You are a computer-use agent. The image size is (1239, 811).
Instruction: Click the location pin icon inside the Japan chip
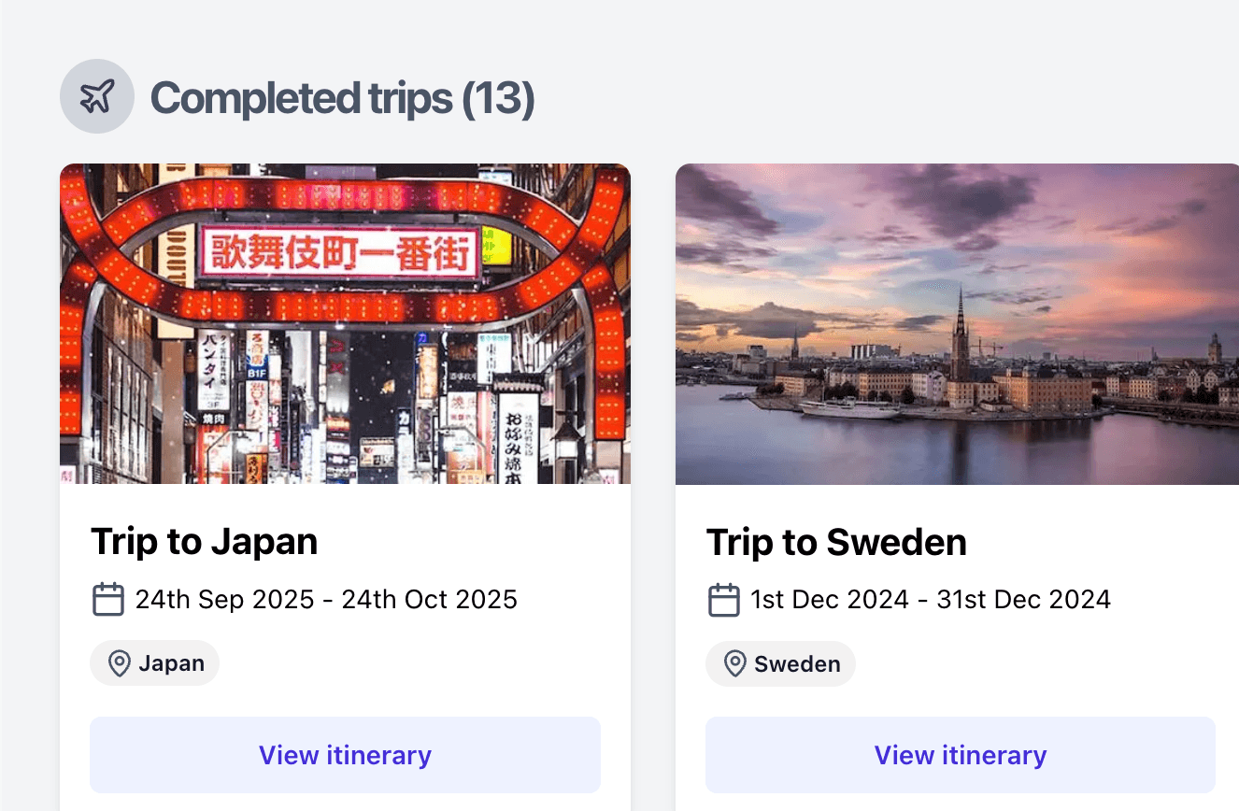(x=118, y=663)
